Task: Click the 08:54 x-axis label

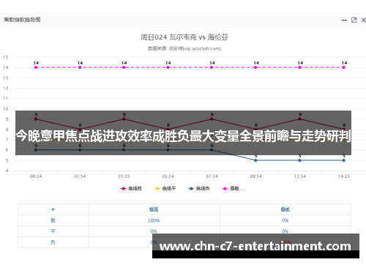Action: [x=255, y=176]
